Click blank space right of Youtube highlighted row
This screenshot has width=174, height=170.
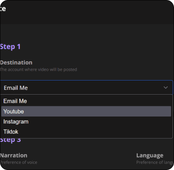[98, 111]
